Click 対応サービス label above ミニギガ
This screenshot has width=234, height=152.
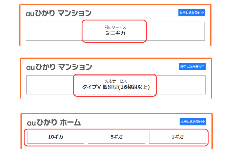(x=115, y=27)
